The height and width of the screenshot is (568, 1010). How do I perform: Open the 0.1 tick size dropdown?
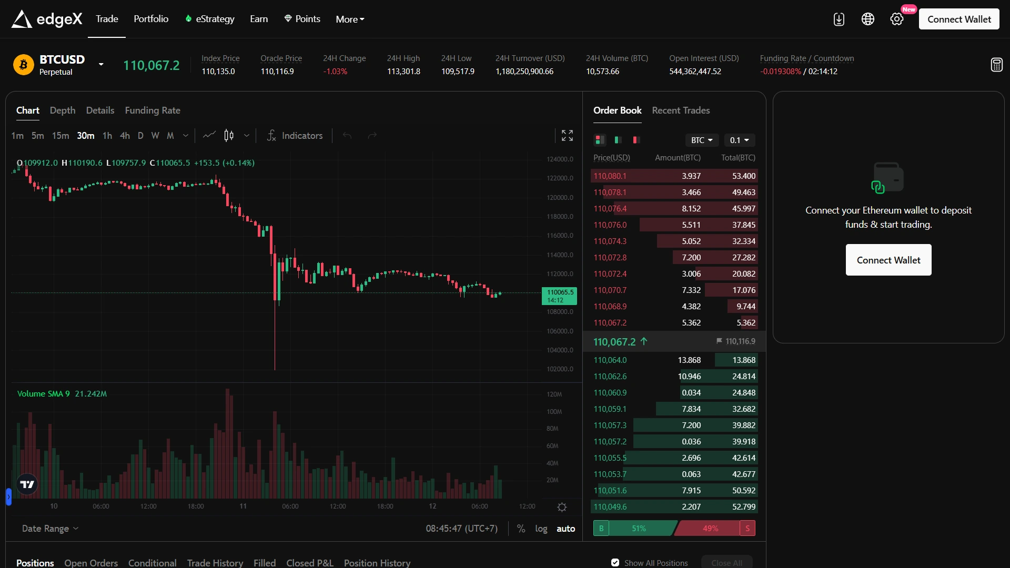coord(740,140)
